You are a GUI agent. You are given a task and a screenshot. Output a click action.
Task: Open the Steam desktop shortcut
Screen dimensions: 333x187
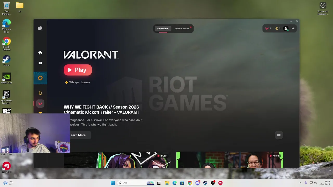point(7,61)
